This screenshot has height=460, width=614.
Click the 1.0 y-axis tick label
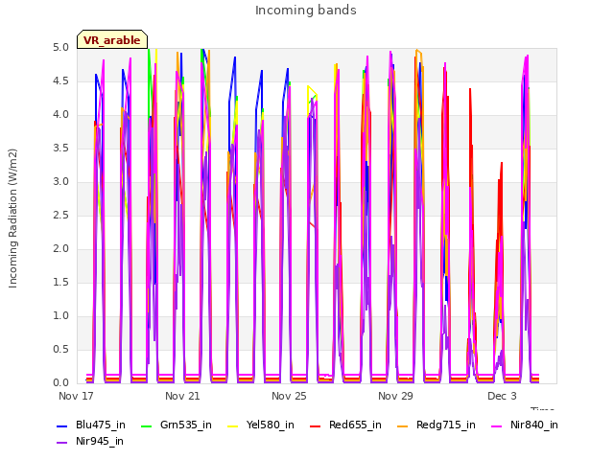pos(60,315)
